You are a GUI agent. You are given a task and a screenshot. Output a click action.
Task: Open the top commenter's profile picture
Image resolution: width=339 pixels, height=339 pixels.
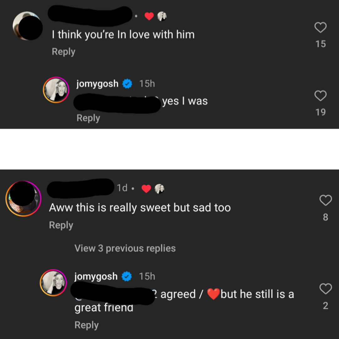click(27, 26)
